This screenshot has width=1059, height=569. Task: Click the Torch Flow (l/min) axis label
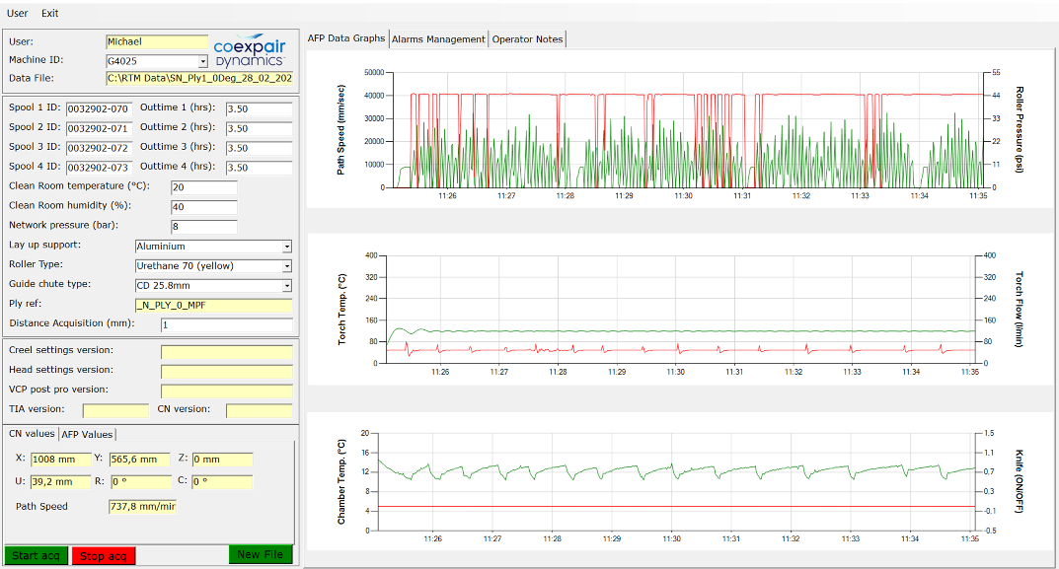pyautogui.click(x=1020, y=309)
